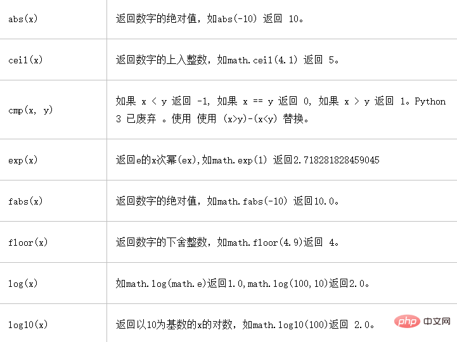Click the (x>y)-(x<y) replacement expression

coord(250,119)
